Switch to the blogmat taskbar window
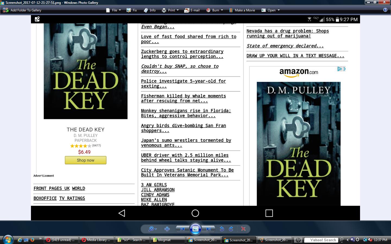The height and width of the screenshot is (244, 391). (x=168, y=240)
